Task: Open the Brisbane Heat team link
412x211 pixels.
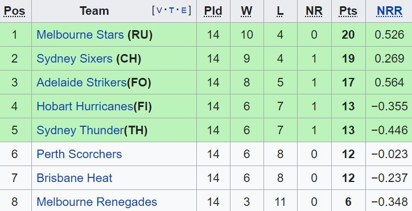Action: point(75,178)
